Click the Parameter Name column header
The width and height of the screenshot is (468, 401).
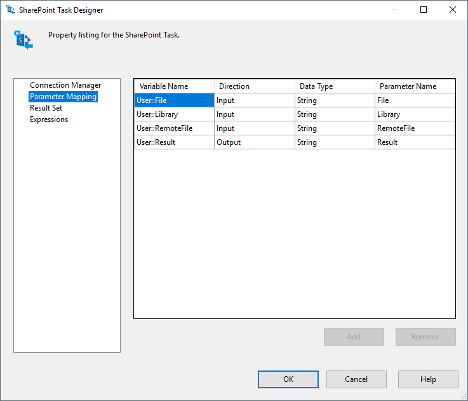(x=415, y=86)
